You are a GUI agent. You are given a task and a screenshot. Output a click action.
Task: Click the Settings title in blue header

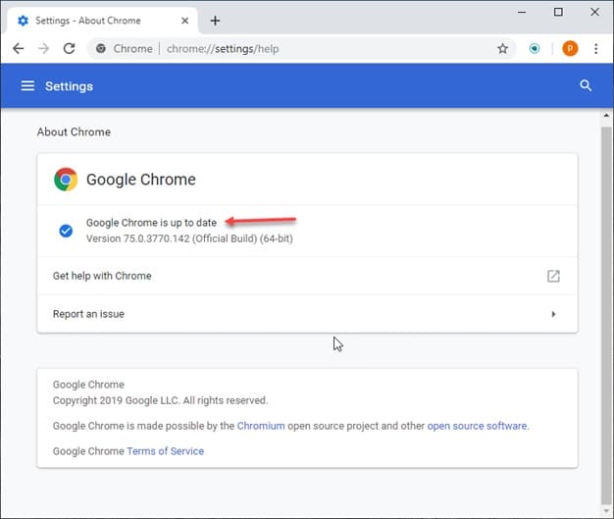69,86
